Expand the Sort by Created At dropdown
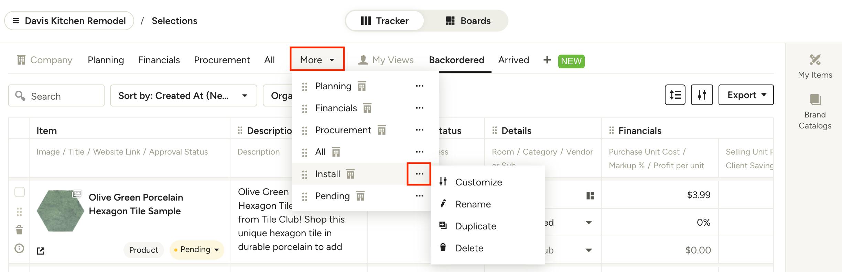This screenshot has height=272, width=842. (x=183, y=95)
